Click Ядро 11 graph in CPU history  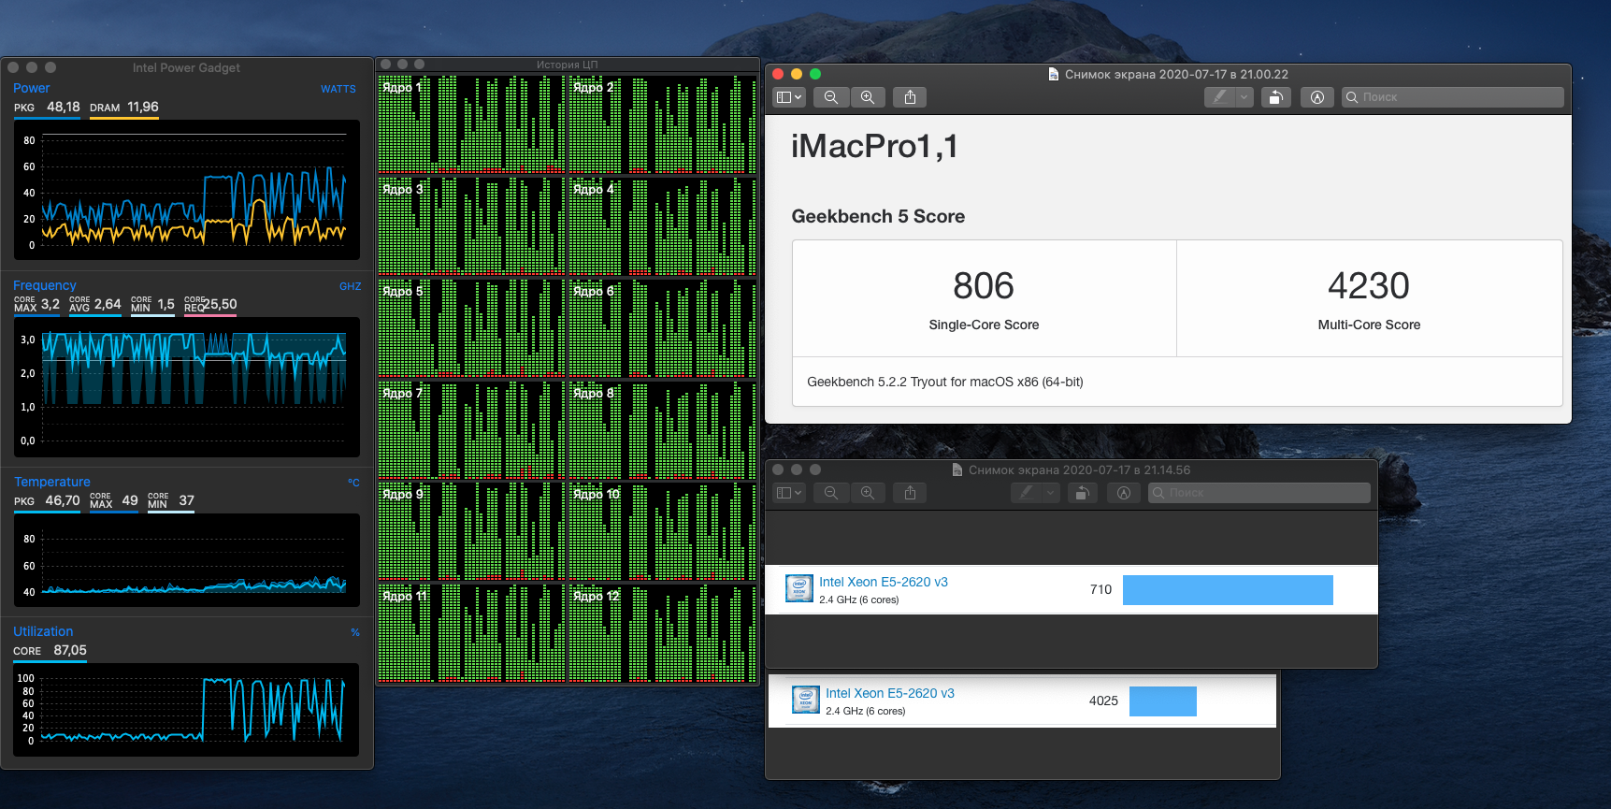pyautogui.click(x=471, y=632)
